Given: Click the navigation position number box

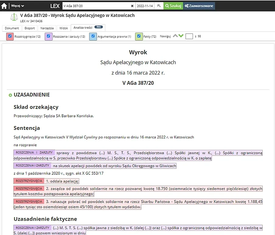Looking at the screenshot, I should point(189,36).
